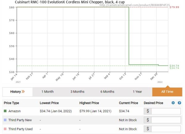Image resolution: width=185 pixels, height=134 pixels.
Task: Open the price watch settings gear icon
Action: point(173,103)
